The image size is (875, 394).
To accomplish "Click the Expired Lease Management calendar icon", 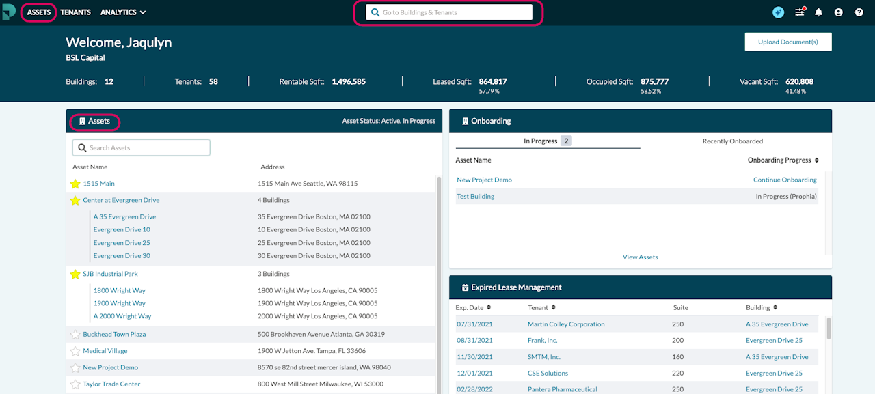I will (466, 287).
